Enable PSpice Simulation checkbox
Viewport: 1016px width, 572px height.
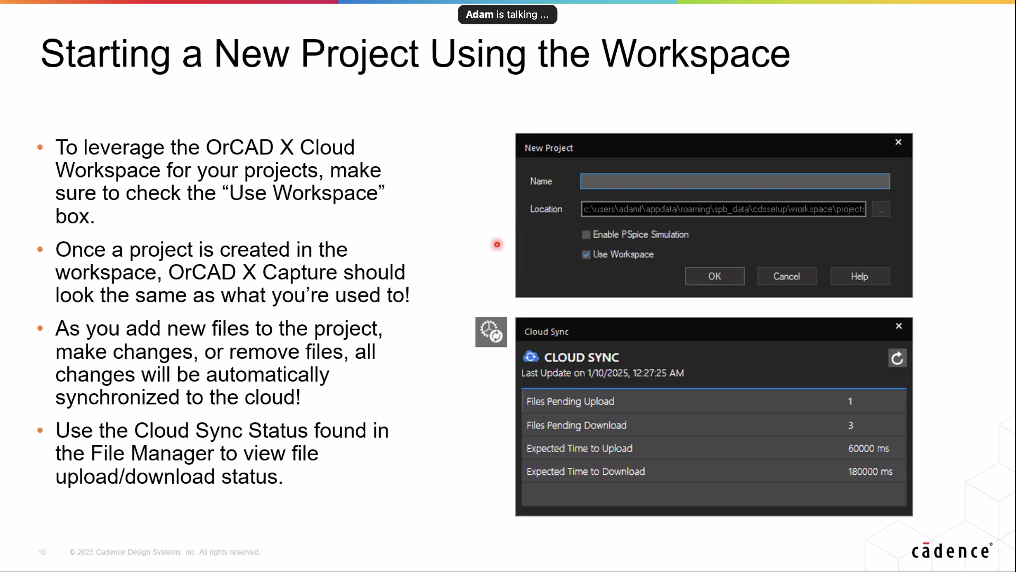(x=586, y=235)
